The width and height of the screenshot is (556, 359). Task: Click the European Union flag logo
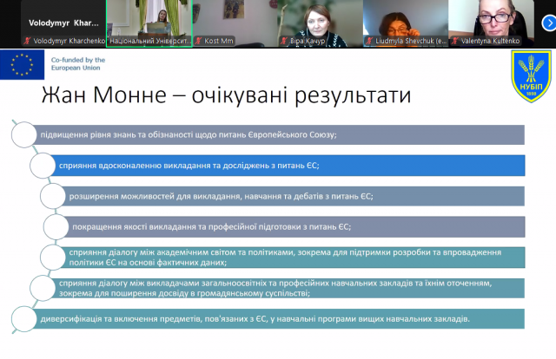[x=23, y=64]
